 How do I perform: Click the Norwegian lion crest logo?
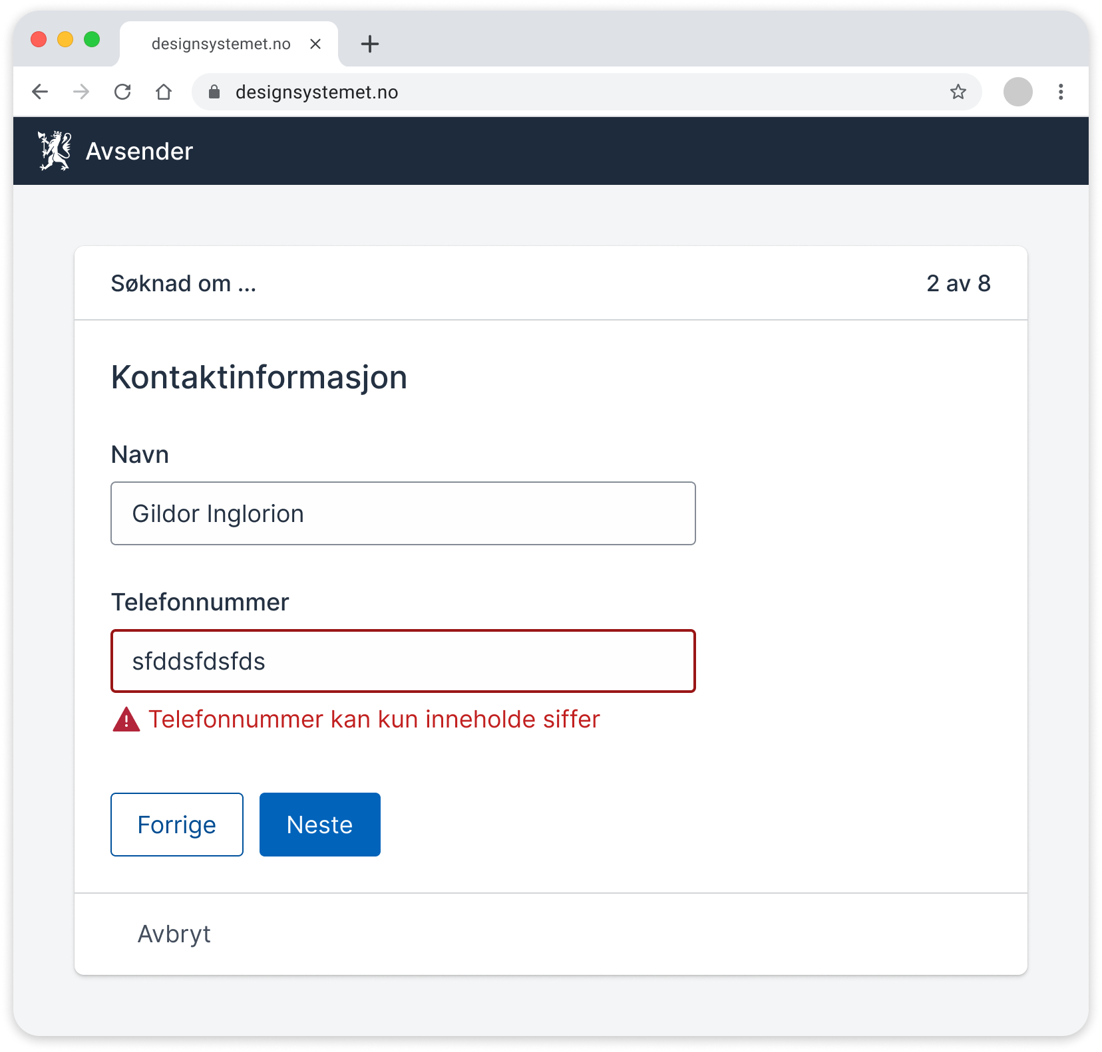tap(55, 151)
